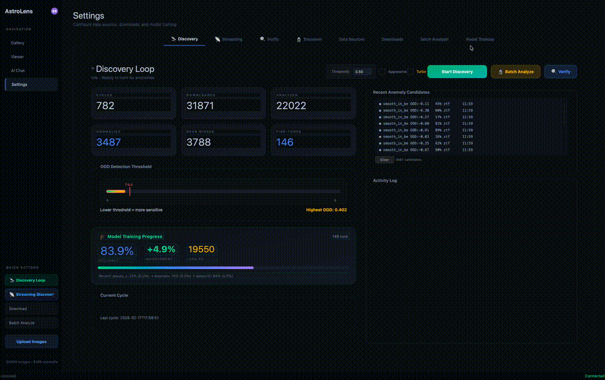Clear the recent anomaly candidates list

[384, 159]
